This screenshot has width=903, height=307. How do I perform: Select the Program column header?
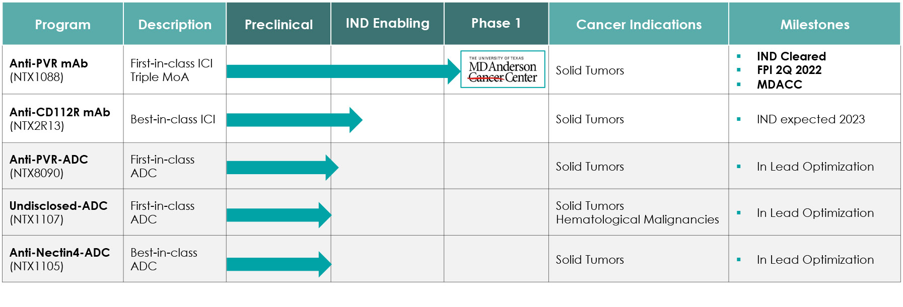tap(63, 25)
